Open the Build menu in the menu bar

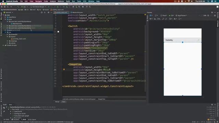pyautogui.click(x=68, y=1)
